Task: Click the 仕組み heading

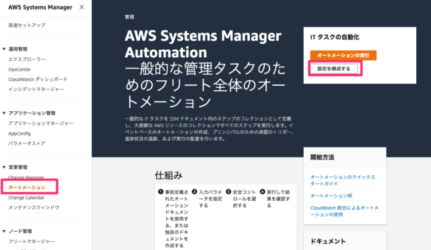Action: click(x=168, y=175)
